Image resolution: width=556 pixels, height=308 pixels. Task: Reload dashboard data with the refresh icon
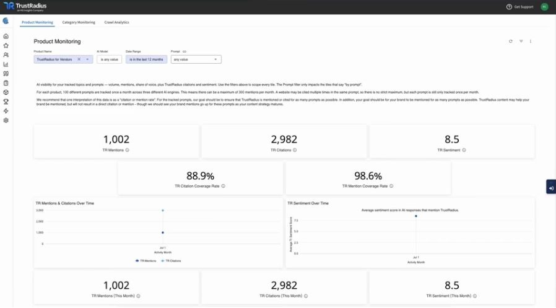click(511, 41)
